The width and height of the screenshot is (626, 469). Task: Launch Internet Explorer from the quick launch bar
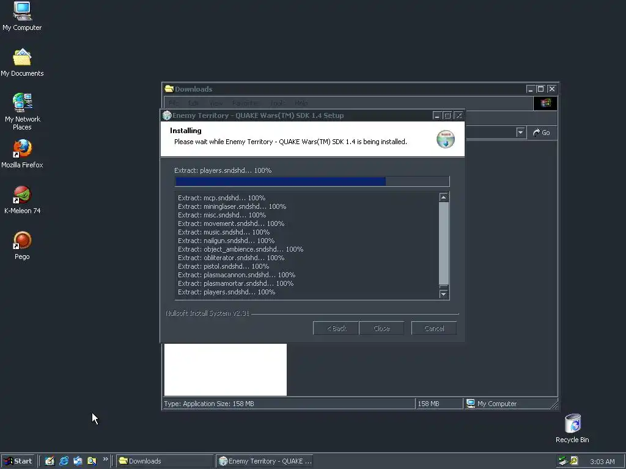[x=64, y=461]
